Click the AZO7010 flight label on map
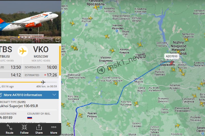The image size is (205, 136). tap(171, 56)
